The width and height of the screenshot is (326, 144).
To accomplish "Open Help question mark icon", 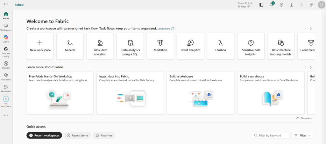I will point(301,5).
